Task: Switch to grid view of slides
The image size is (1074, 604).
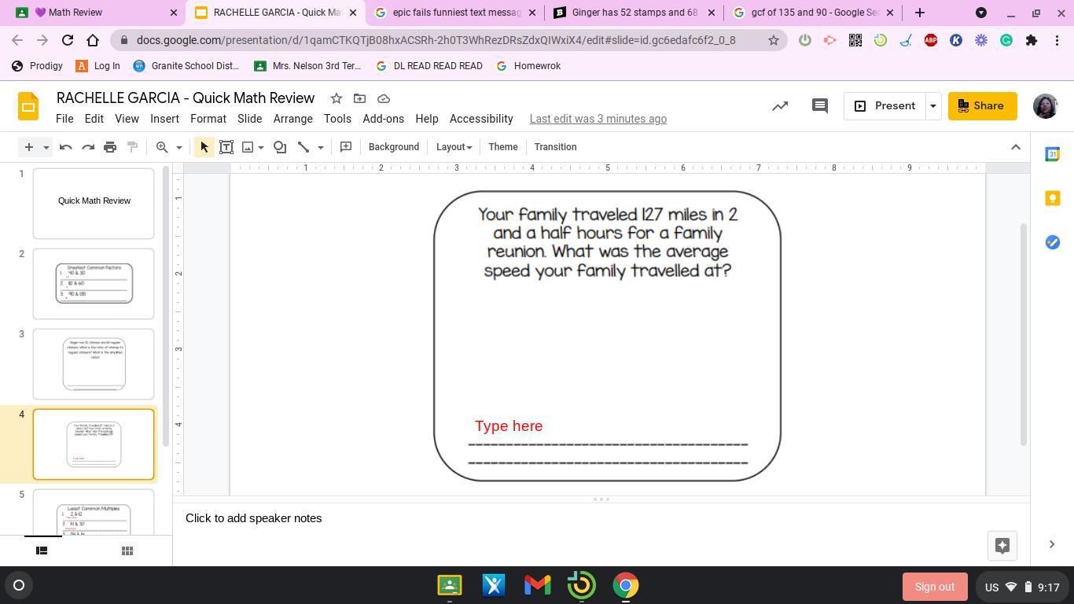Action: coord(127,551)
